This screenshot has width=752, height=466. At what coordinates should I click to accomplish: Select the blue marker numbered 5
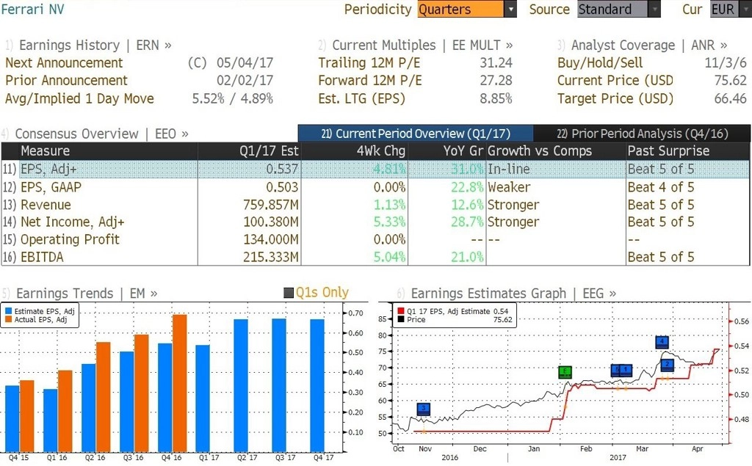coord(616,370)
